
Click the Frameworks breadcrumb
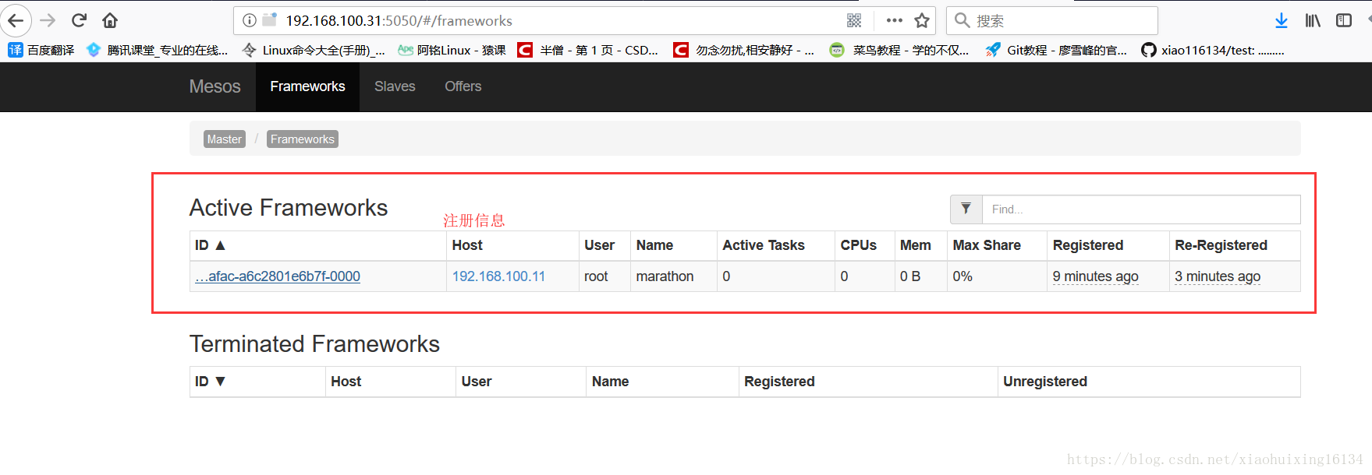pos(303,139)
